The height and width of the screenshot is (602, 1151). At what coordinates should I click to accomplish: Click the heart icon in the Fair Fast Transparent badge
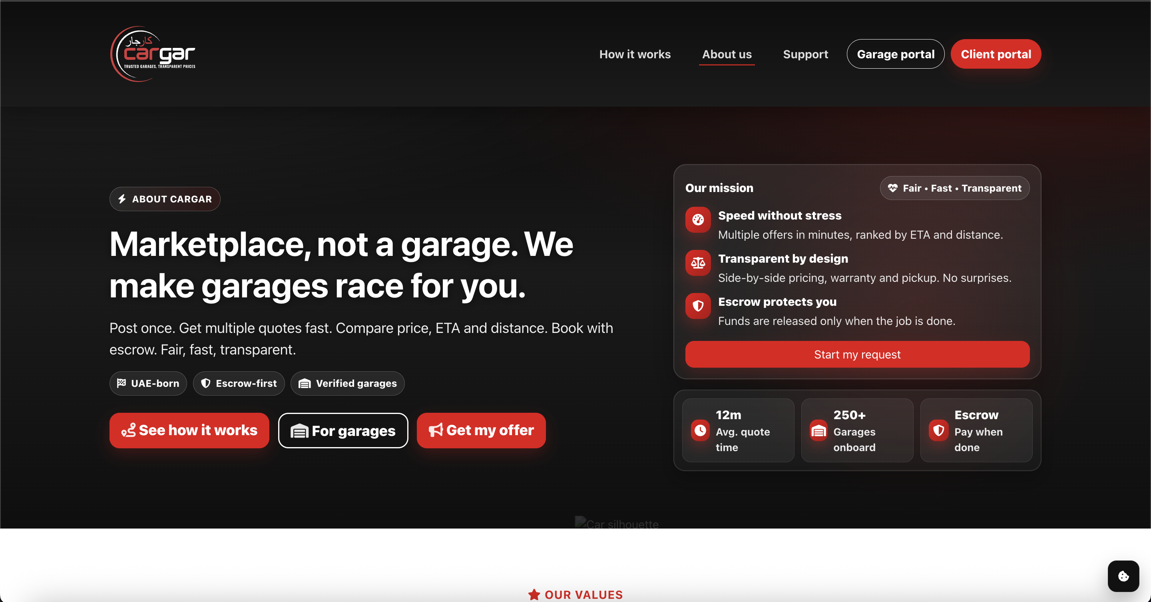click(893, 188)
